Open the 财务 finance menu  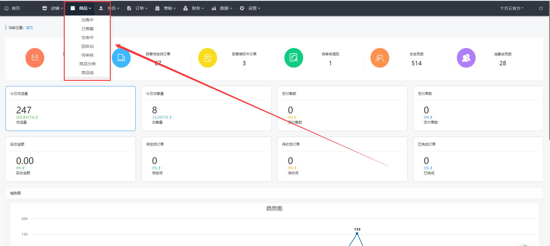coord(194,8)
